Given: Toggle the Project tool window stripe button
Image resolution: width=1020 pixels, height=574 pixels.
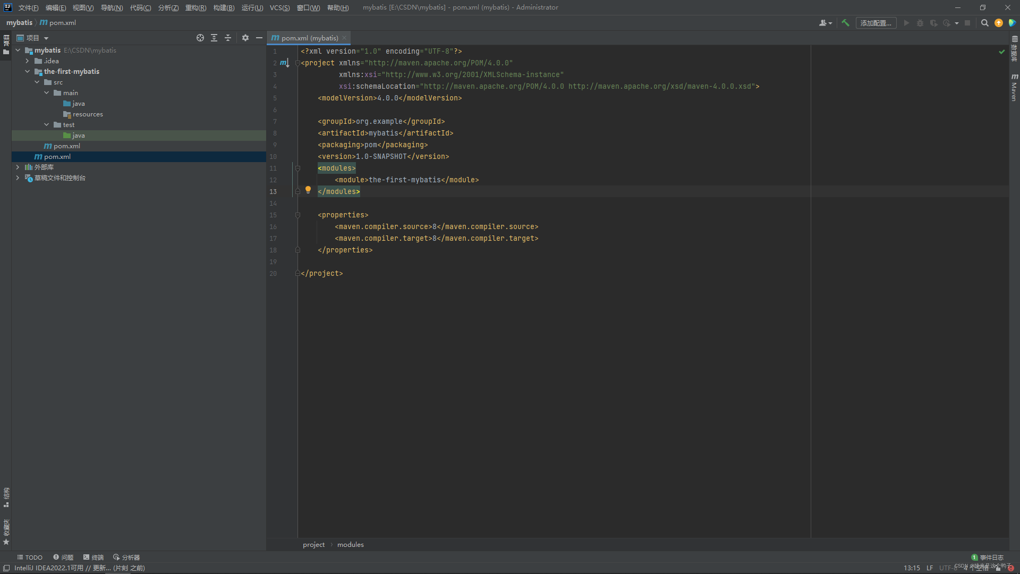Looking at the screenshot, I should [6, 45].
